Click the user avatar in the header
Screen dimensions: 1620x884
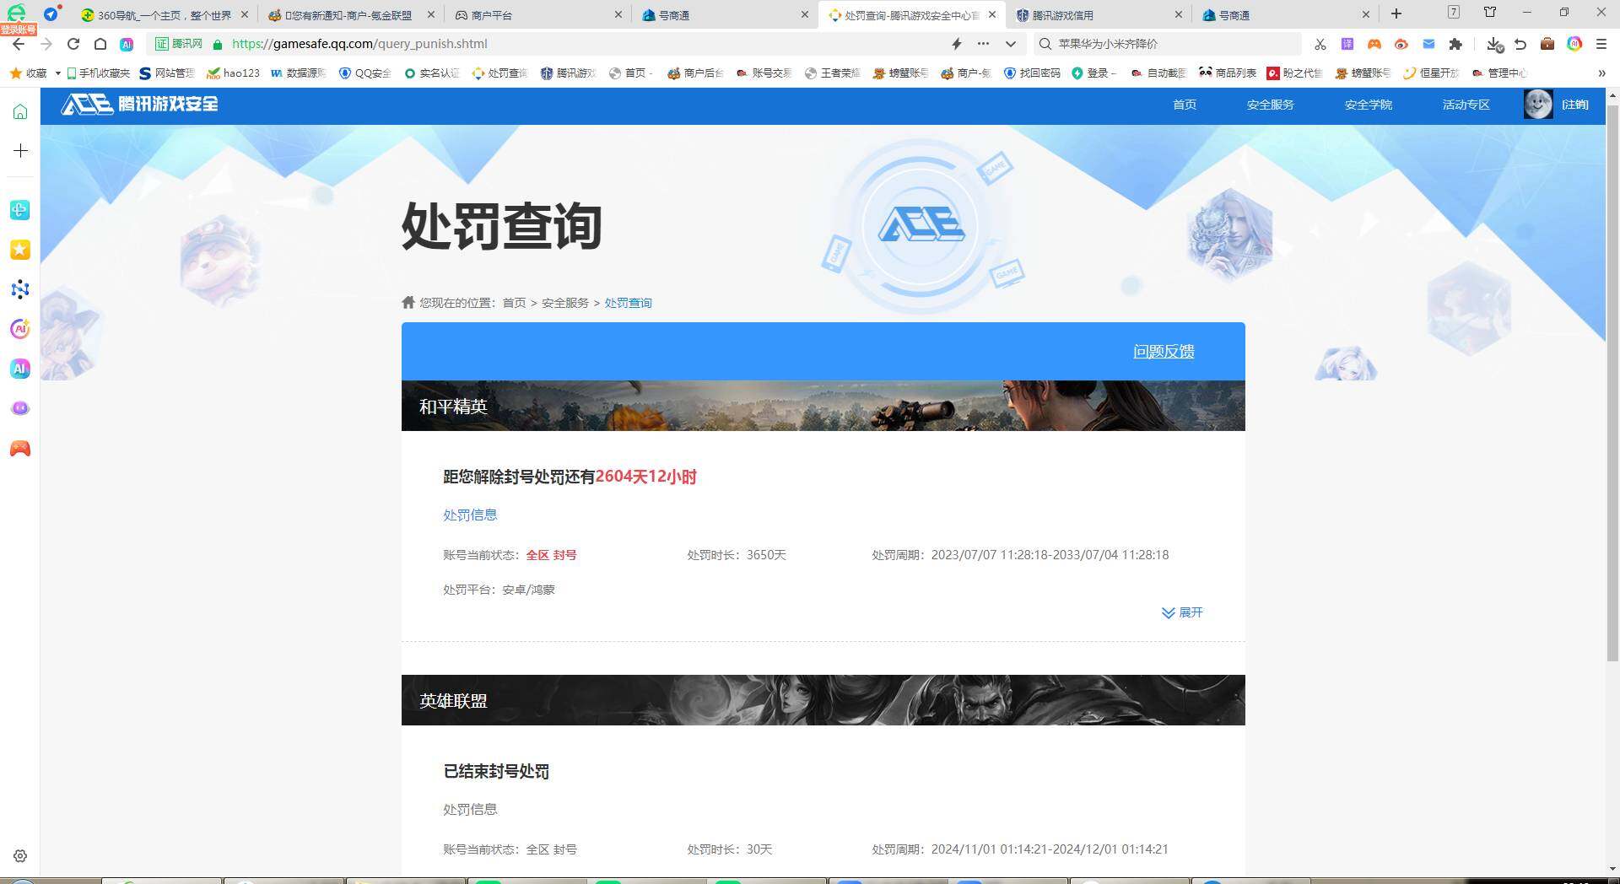pyautogui.click(x=1538, y=105)
